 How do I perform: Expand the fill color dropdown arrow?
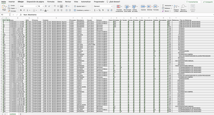tap(43, 10)
